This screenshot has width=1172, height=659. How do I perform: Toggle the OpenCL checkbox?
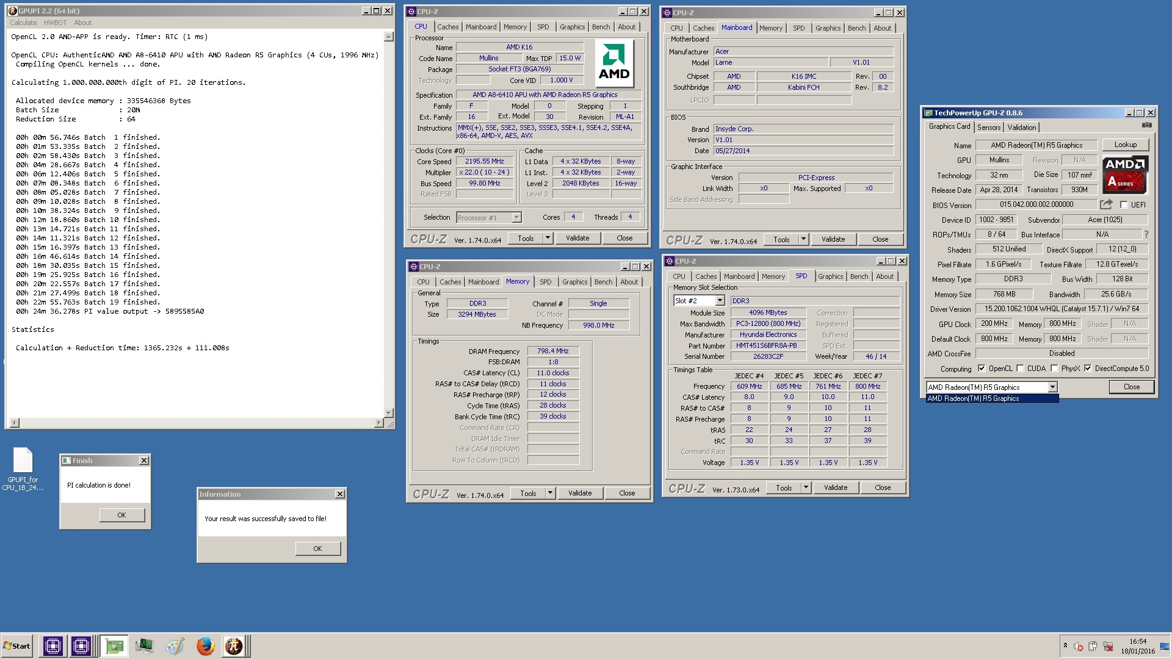[981, 369]
